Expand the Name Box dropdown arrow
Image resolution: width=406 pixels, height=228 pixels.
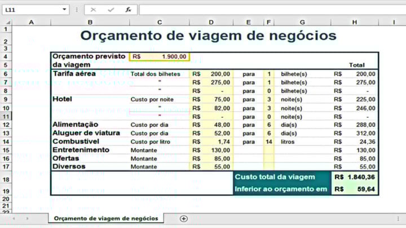(65, 10)
